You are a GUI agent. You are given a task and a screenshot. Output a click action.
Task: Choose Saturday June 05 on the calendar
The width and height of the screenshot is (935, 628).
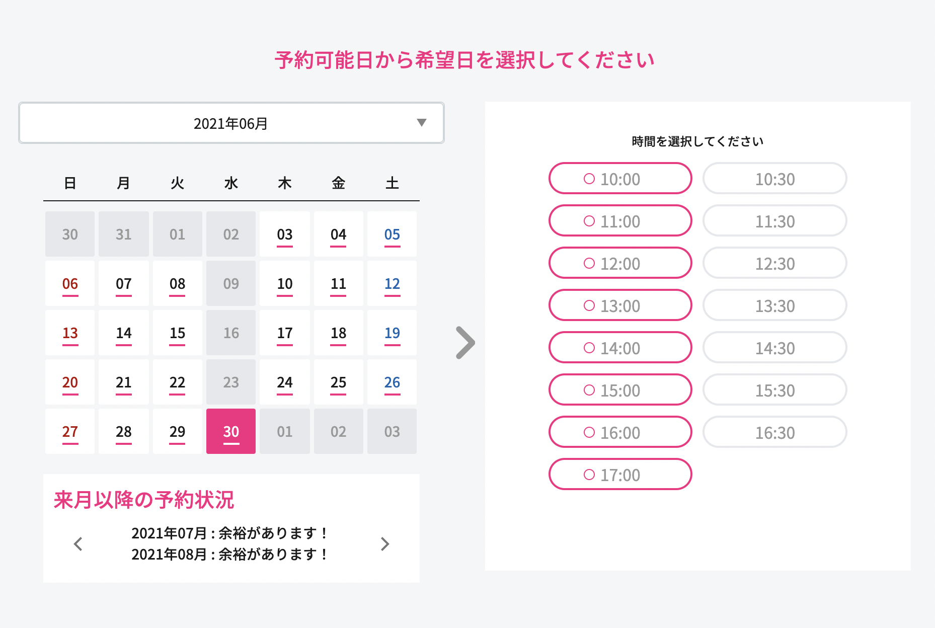392,234
